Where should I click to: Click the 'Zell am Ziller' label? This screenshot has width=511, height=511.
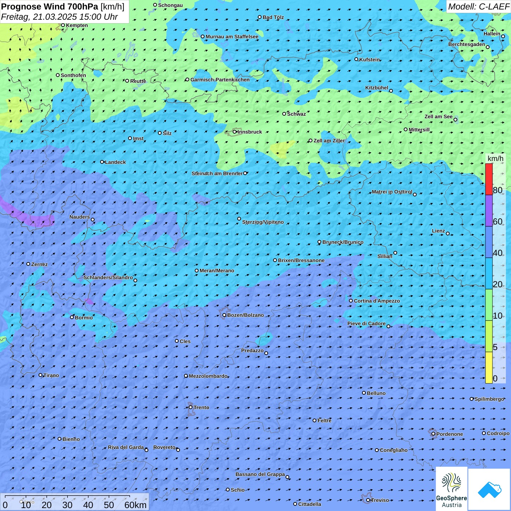329,141
